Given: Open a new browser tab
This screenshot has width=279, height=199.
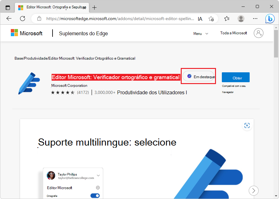Looking at the screenshot, I should 94,8.
